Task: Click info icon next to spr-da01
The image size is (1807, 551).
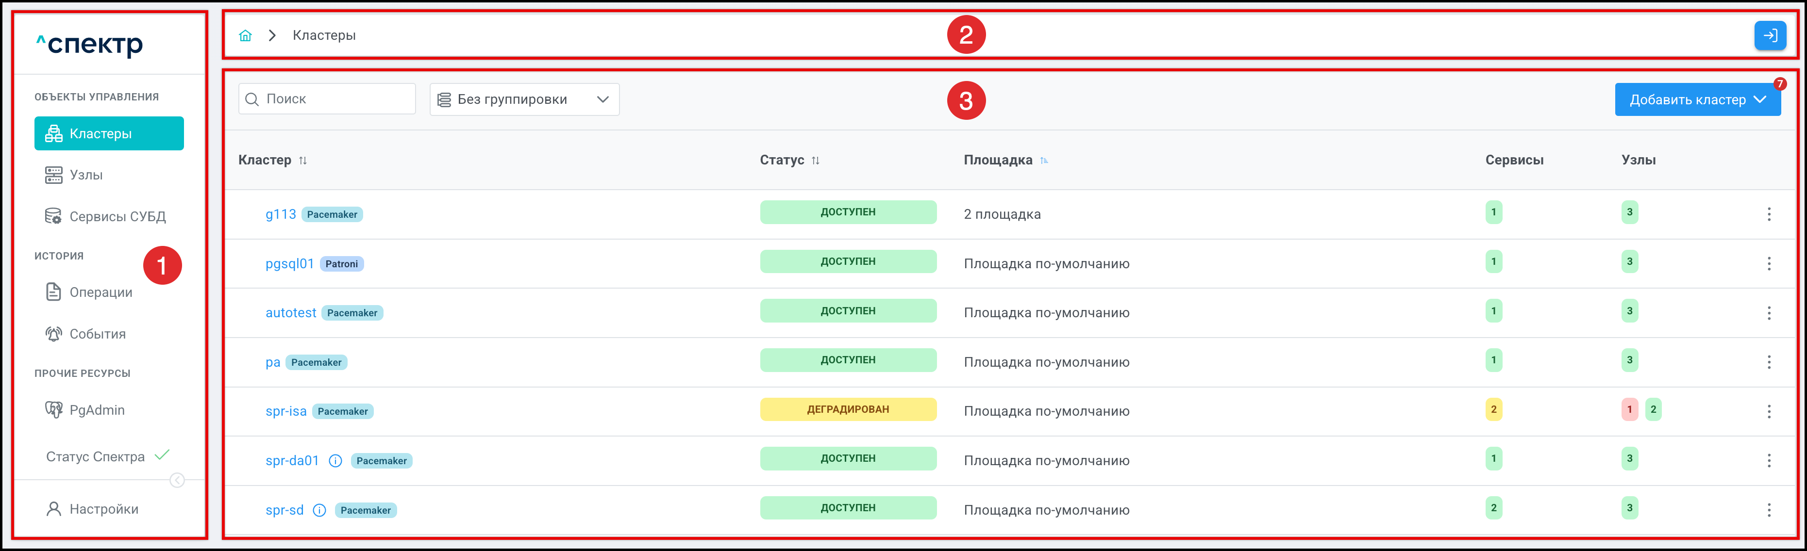Action: (335, 461)
